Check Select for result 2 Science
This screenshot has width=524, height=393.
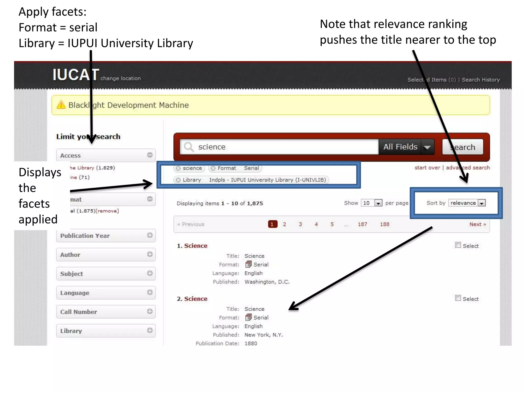[x=458, y=298]
